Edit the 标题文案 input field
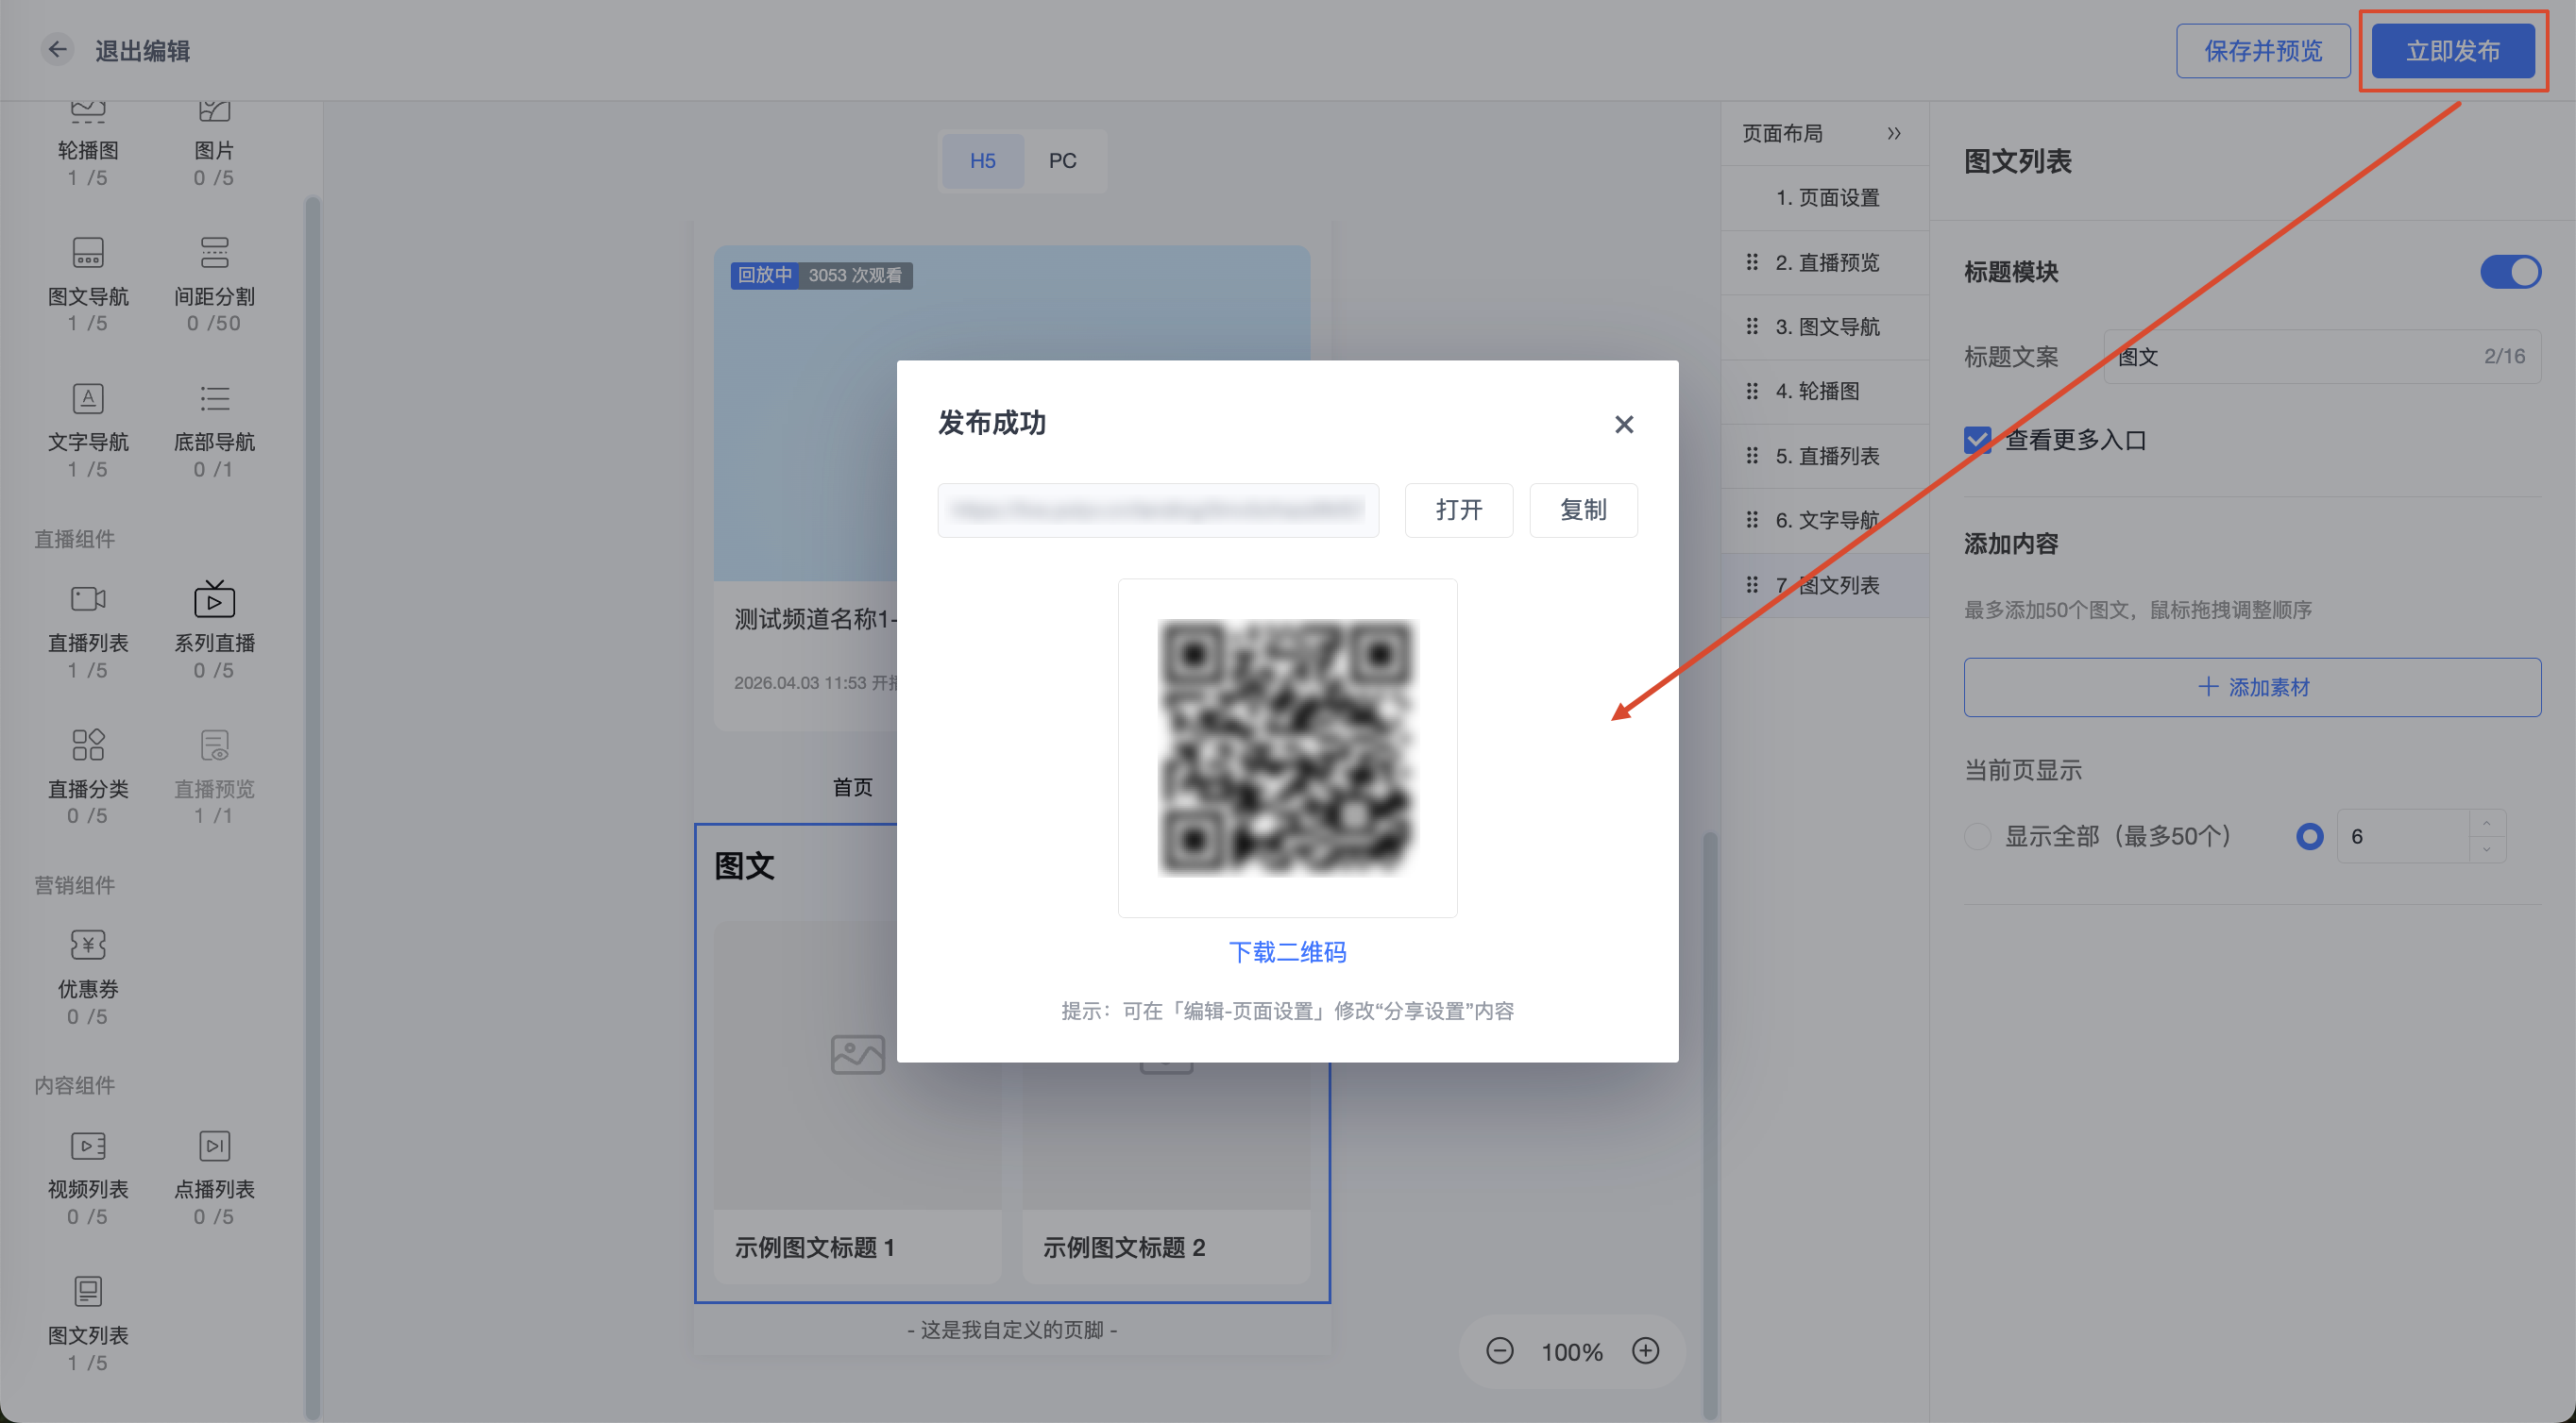Viewport: 2576px width, 1423px height. pos(2321,357)
